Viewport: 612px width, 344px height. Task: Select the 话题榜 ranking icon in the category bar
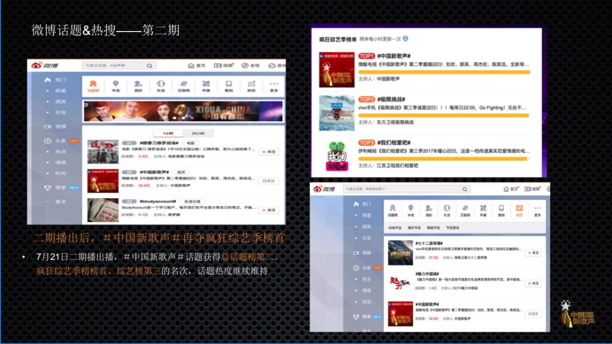click(x=93, y=83)
